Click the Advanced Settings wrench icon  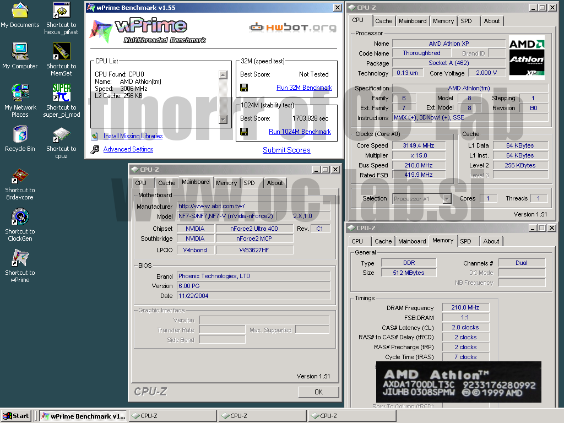[x=95, y=149]
